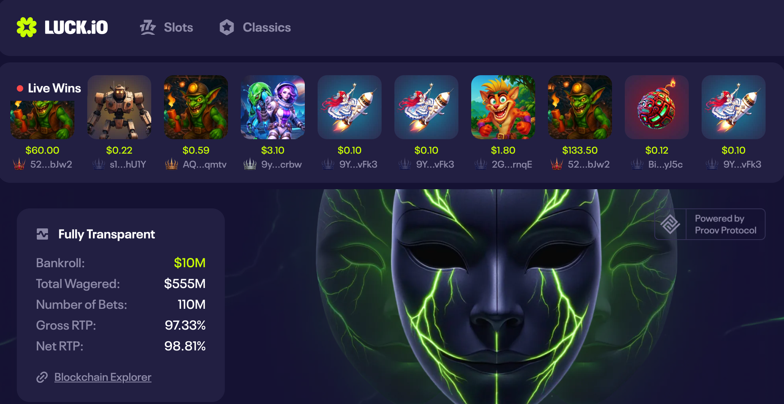Select player address 2G...rnqE
Screen dimensions: 784x404
tap(512, 164)
